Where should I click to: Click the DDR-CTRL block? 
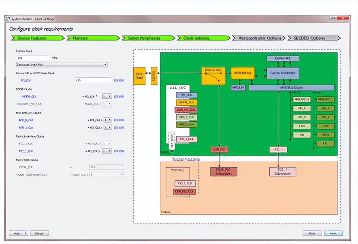coord(213,76)
